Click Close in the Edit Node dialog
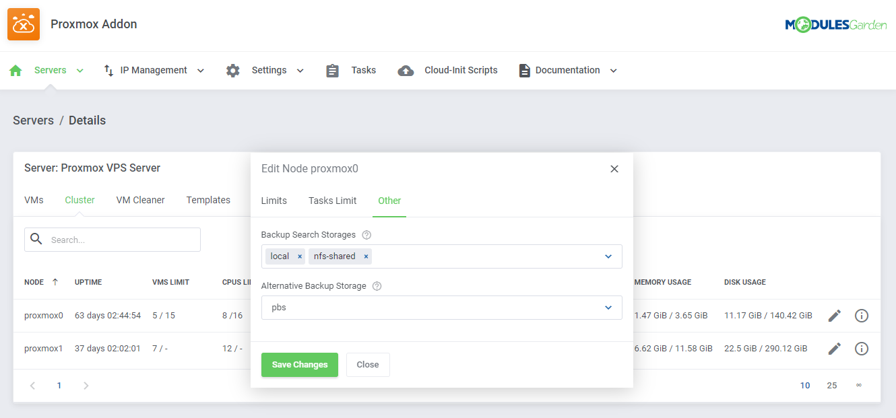The height and width of the screenshot is (418, 896). [x=367, y=364]
